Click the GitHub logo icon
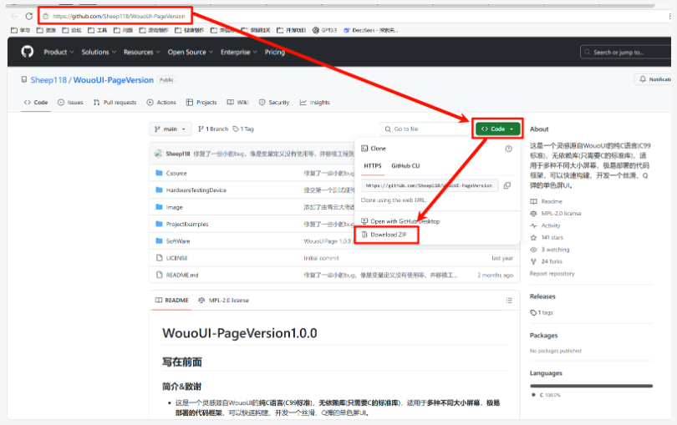The width and height of the screenshot is (677, 425). 28,52
